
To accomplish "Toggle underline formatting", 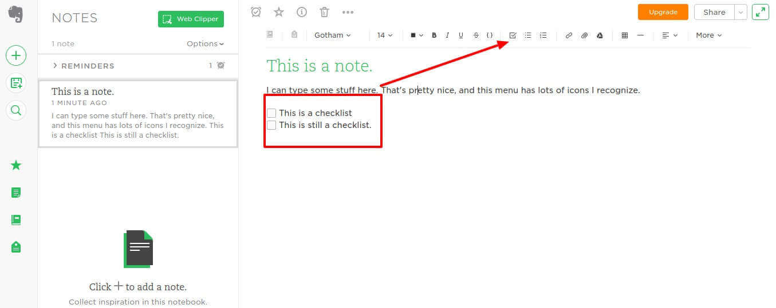I will (x=461, y=35).
